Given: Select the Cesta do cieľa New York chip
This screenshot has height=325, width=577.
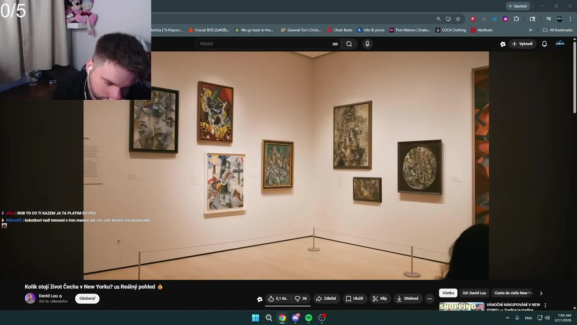Looking at the screenshot, I should (513, 293).
